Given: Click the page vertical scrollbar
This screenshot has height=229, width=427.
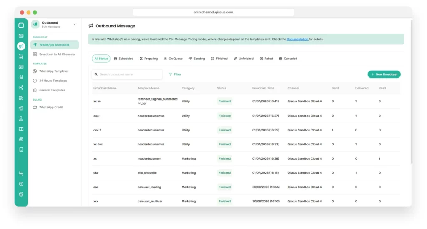Looking at the screenshot, I should [x=411, y=92].
